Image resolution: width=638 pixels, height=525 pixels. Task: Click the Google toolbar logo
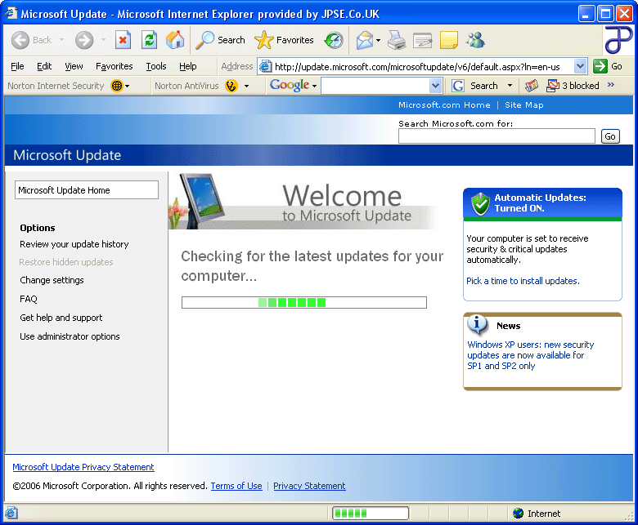click(290, 85)
